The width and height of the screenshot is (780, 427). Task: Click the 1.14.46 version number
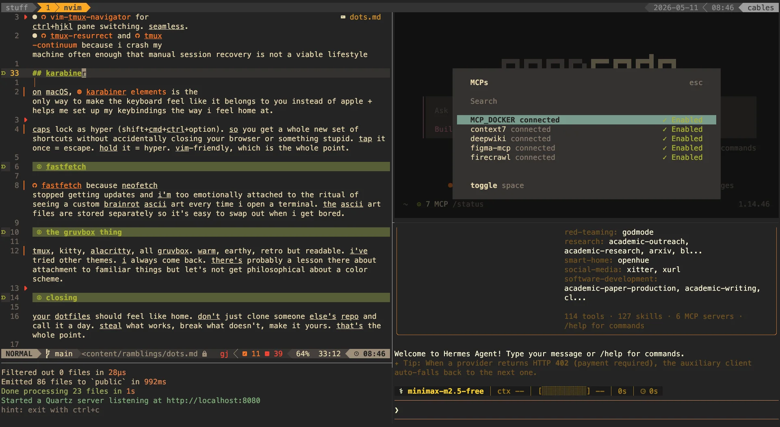[x=754, y=204]
